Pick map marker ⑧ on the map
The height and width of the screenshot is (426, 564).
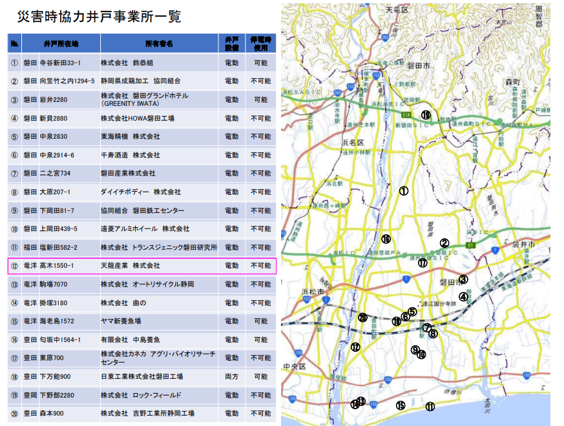[433, 334]
